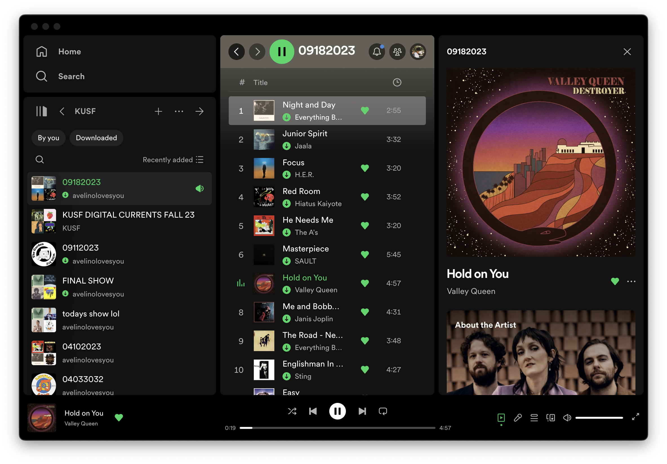Go back from KUSF folder
Viewport: 667px width, 464px height.
(62, 111)
